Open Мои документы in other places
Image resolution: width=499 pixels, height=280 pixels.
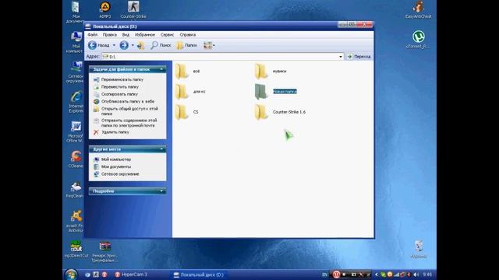coord(116,166)
